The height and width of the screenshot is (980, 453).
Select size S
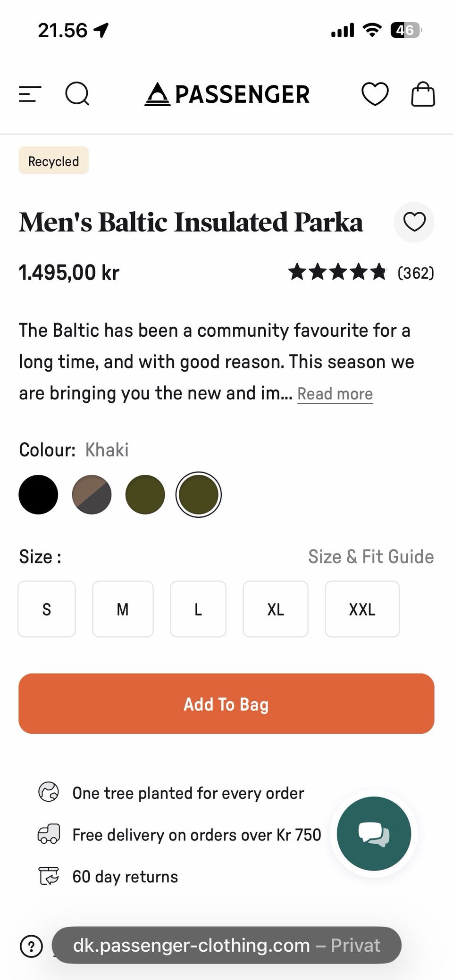point(47,609)
